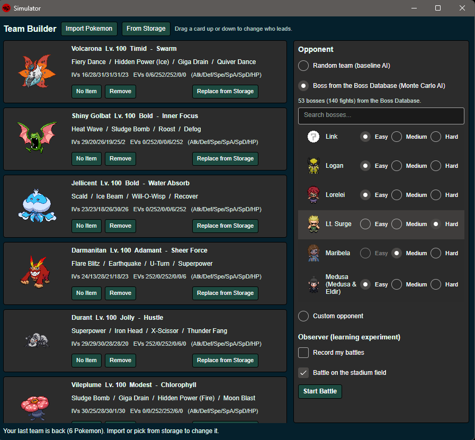This screenshot has width=475, height=440.
Task: Set Link difficulty to Hard
Action: tap(436, 137)
